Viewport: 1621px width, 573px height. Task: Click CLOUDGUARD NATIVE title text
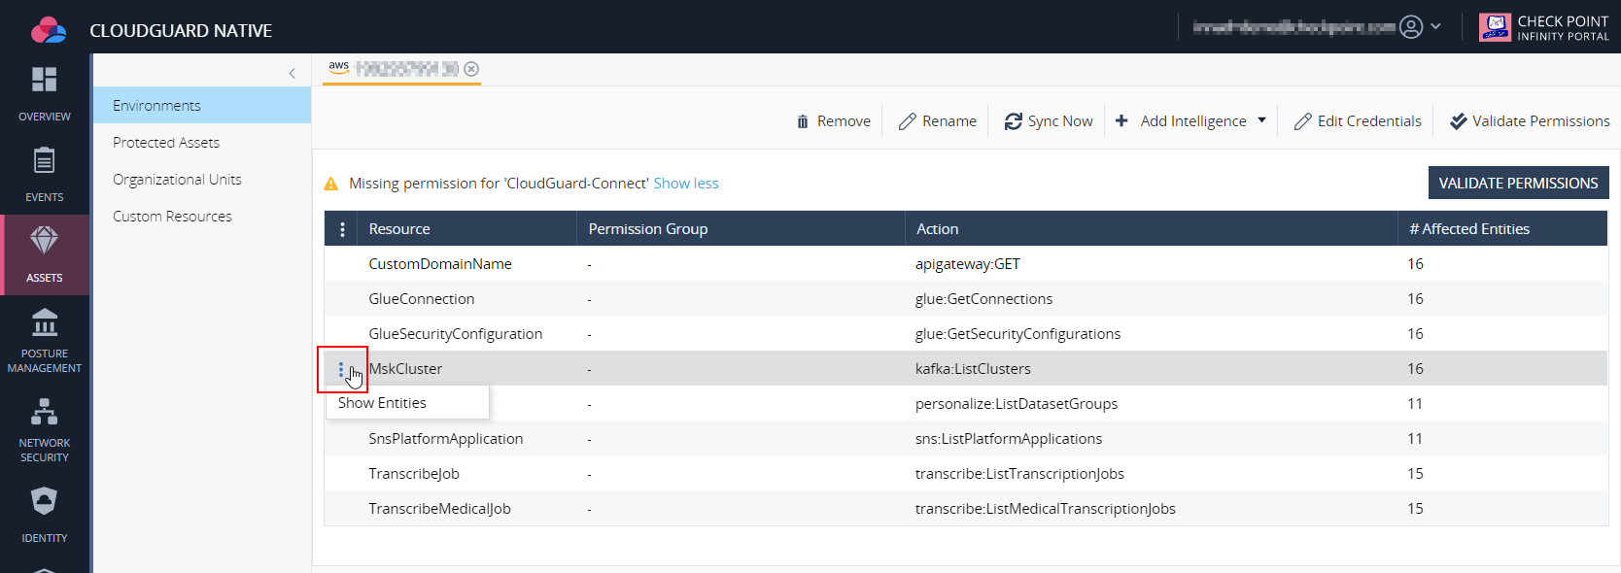pyautogui.click(x=181, y=31)
